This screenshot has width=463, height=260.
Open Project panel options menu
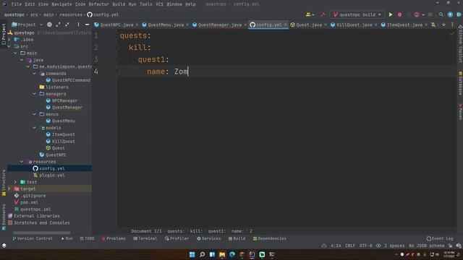pyautogui.click(x=78, y=25)
